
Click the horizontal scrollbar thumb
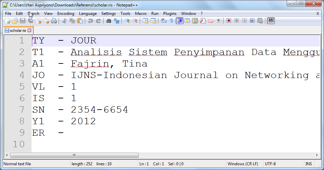(74, 155)
